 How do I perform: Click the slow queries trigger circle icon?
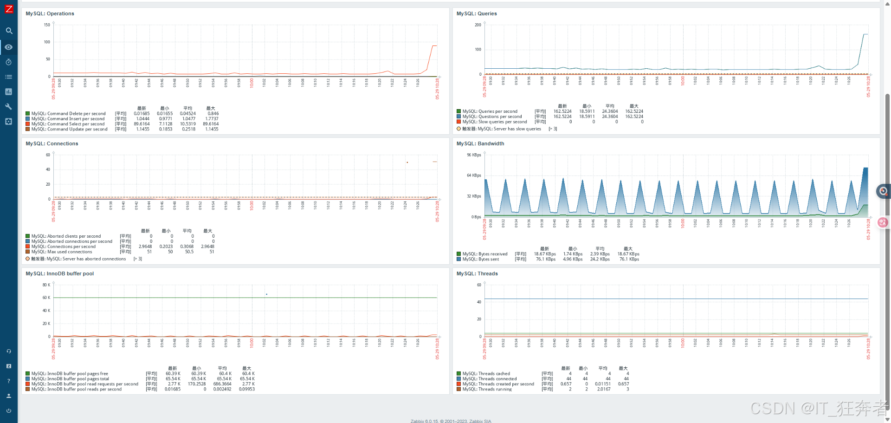click(x=458, y=129)
